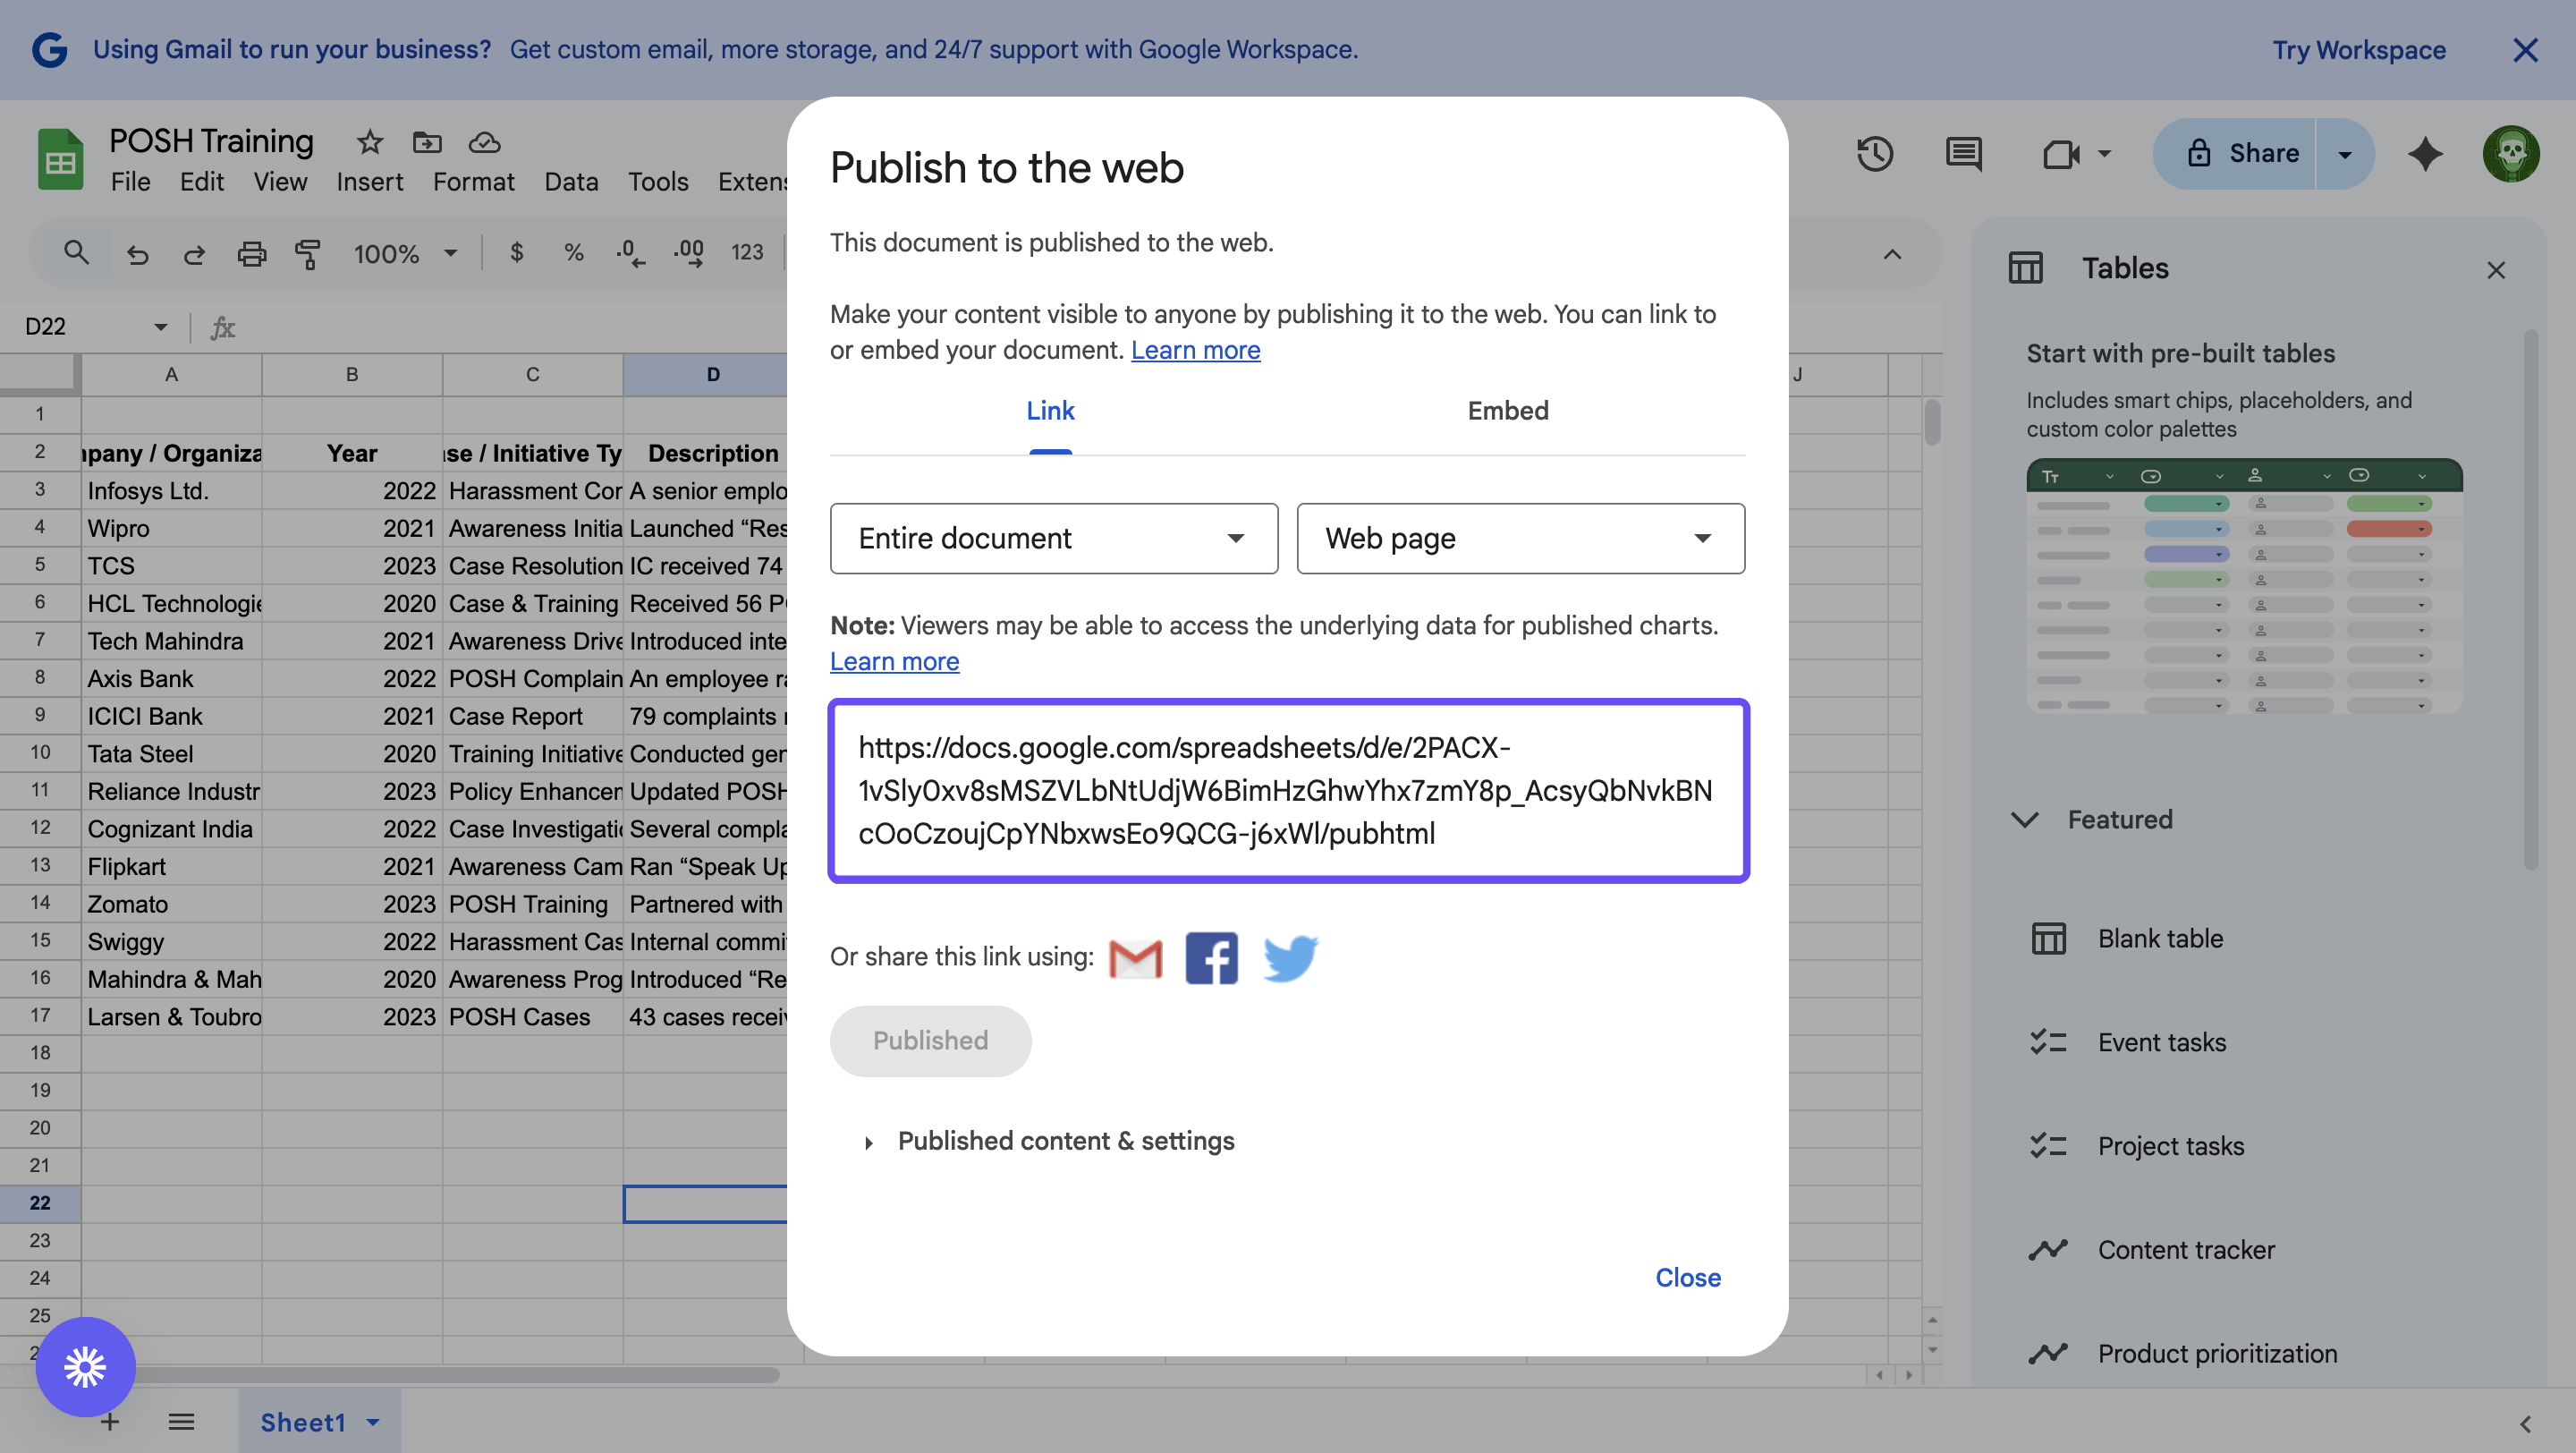
Task: Open Learn more link under Note
Action: [x=894, y=662]
